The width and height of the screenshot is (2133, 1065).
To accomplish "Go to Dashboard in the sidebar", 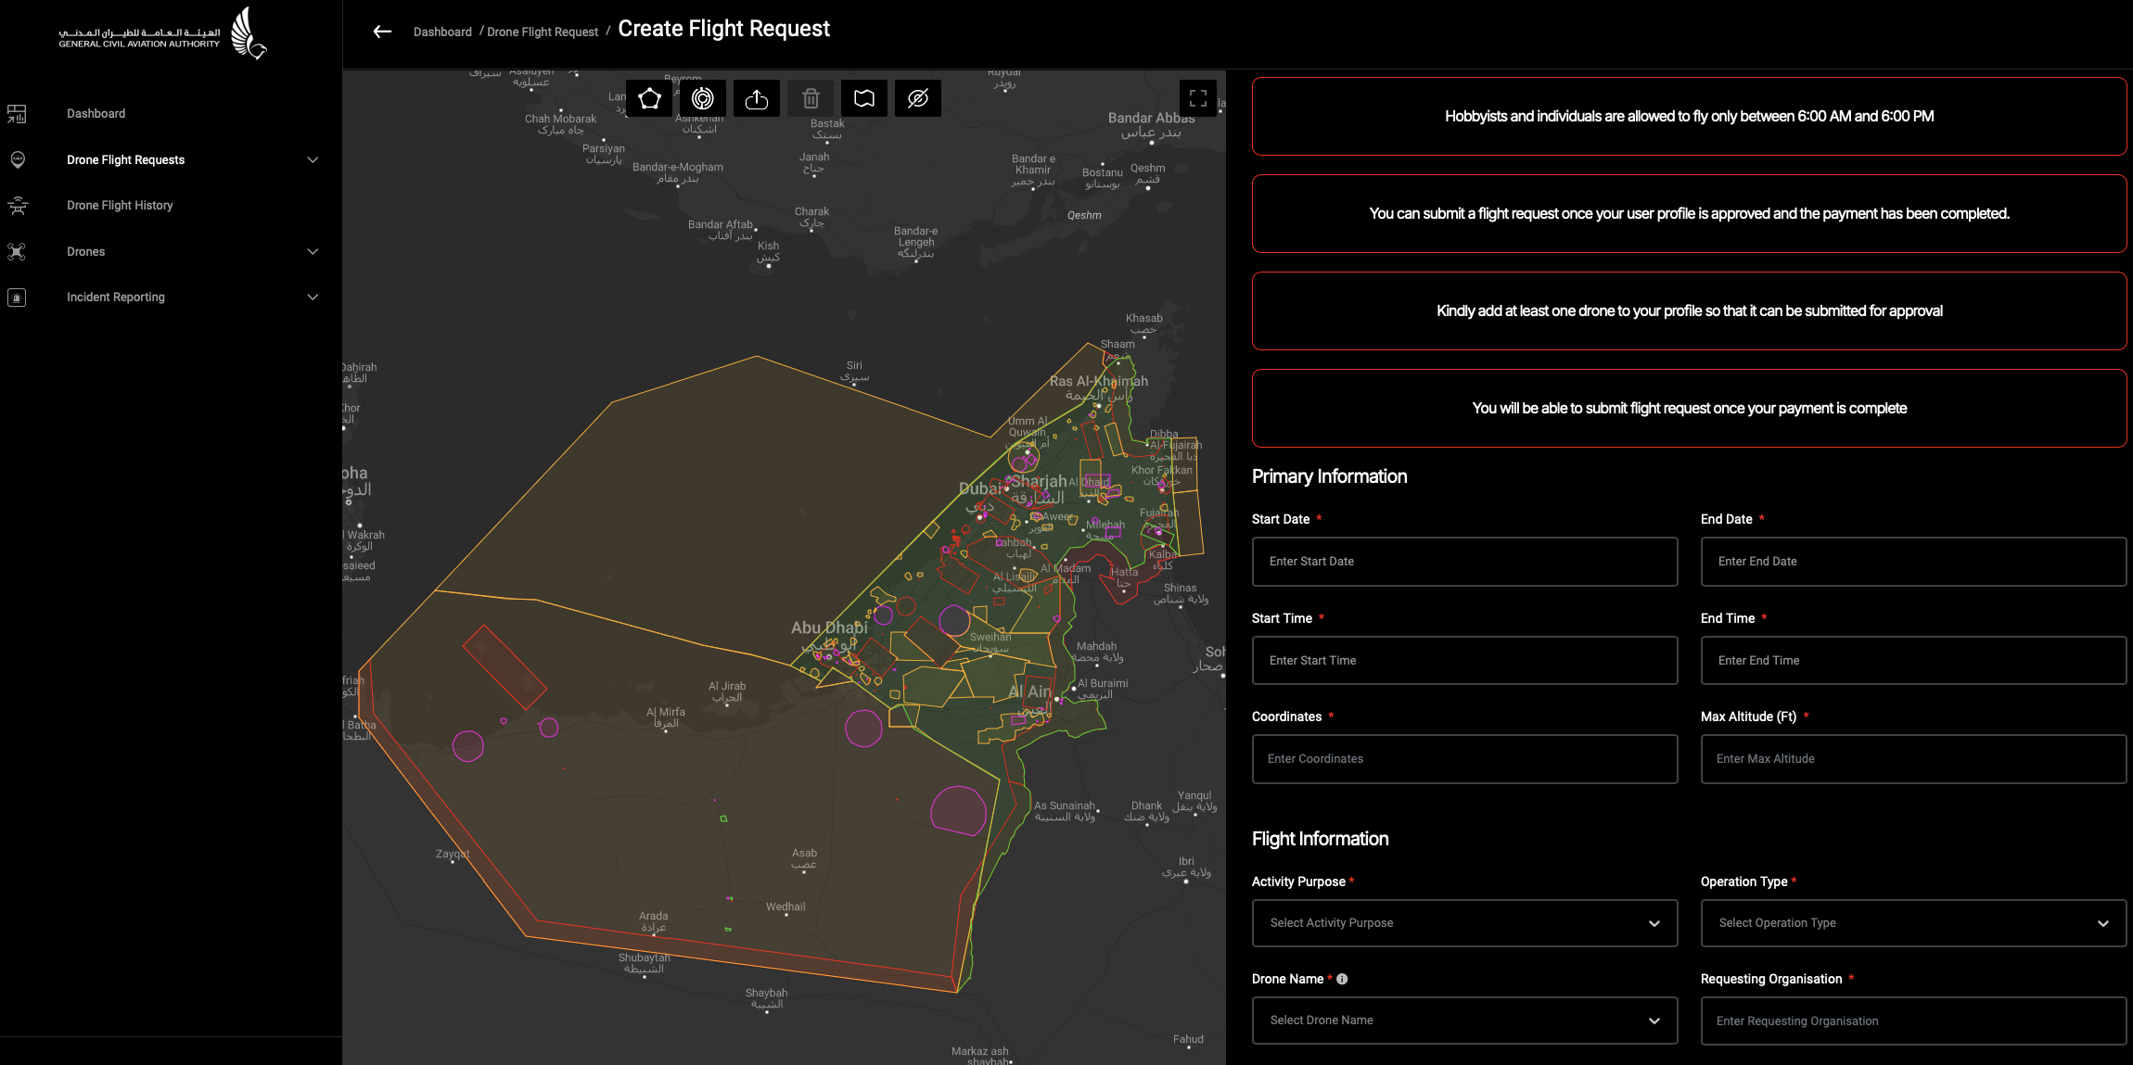I will (x=96, y=114).
